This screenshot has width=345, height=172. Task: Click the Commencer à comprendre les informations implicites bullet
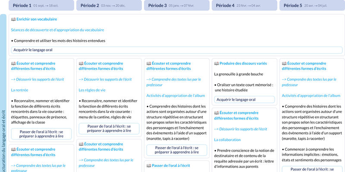[x=311, y=155]
